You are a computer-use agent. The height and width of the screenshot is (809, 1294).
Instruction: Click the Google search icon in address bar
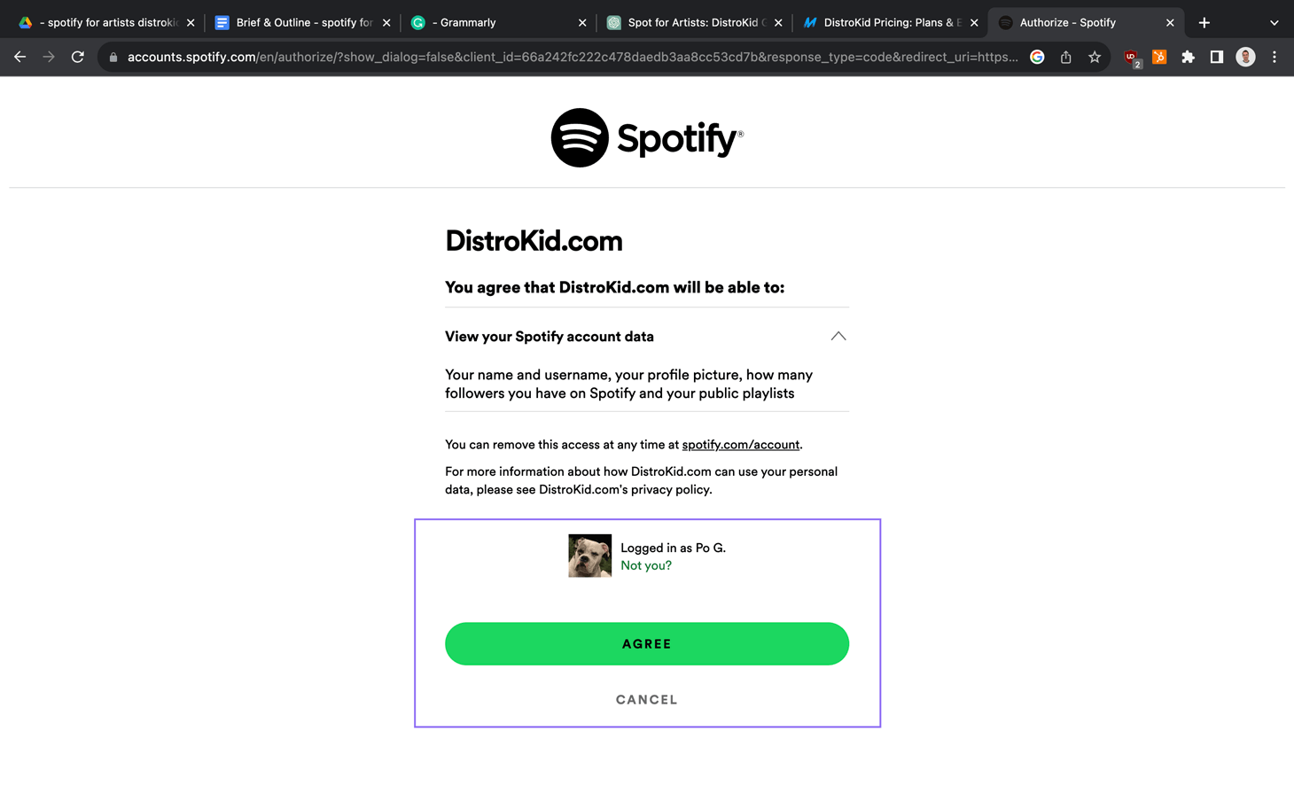[x=1037, y=57]
